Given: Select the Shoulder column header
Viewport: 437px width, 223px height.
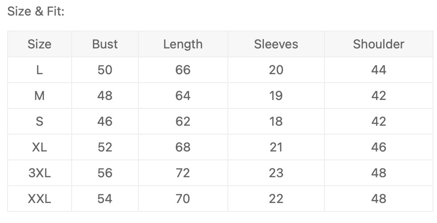Looking at the screenshot, I should click(x=379, y=44).
